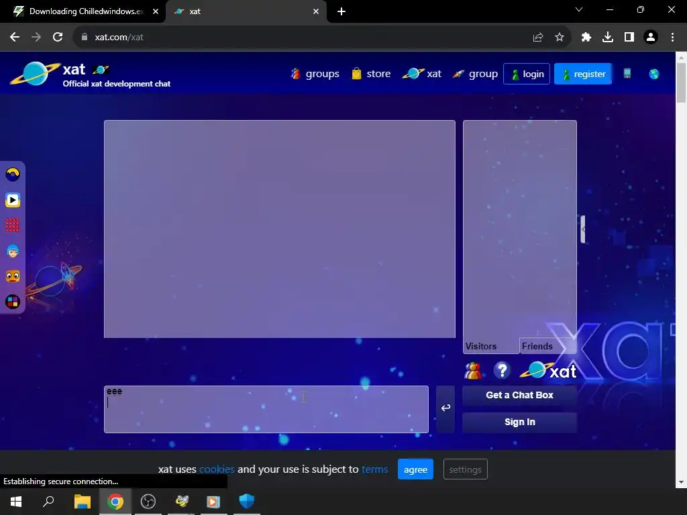Viewport: 687px width, 515px height.
Task: Open the blue-haired avatar sidebar icon
Action: pos(13,251)
